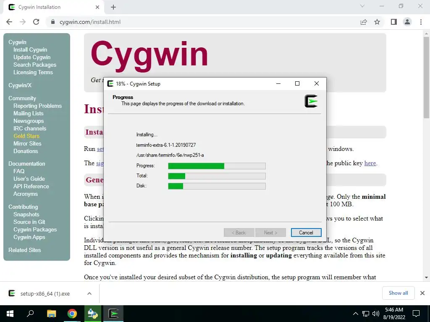The width and height of the screenshot is (430, 322).
Task: Open Mirror Sites link
Action: point(27,143)
